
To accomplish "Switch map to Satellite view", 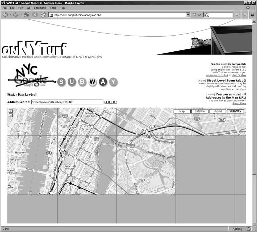I will click(200, 111).
